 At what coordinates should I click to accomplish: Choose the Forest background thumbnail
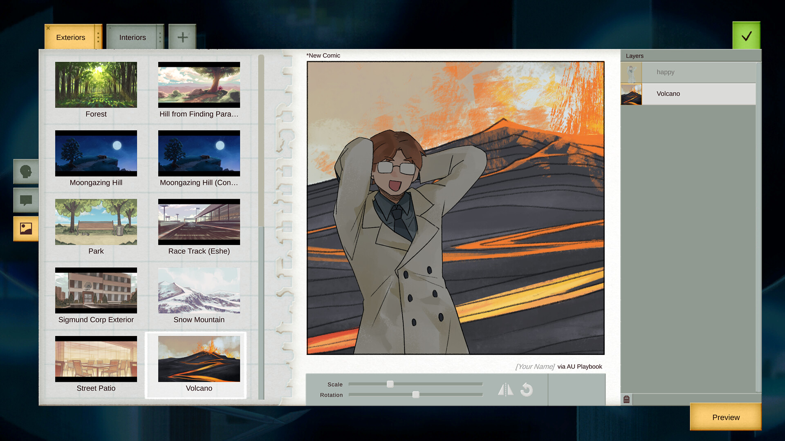coord(96,85)
